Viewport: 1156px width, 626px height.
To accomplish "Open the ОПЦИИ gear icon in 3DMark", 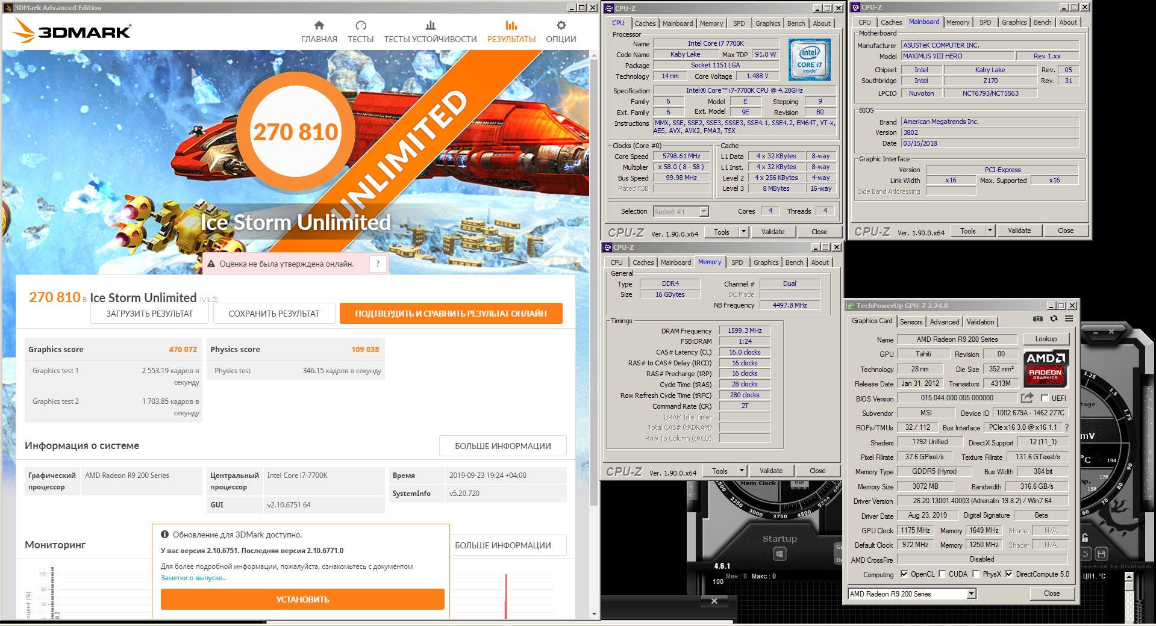I will [x=561, y=25].
